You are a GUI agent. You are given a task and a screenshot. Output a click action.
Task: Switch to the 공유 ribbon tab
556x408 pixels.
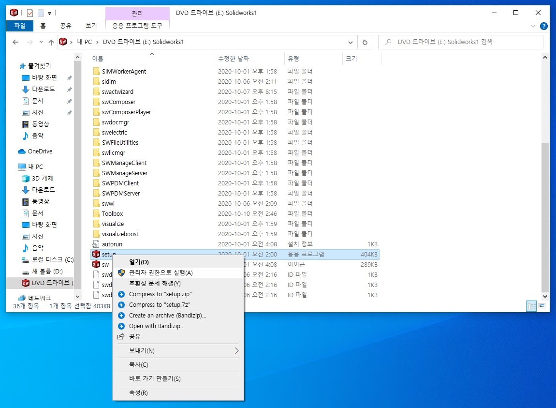66,26
